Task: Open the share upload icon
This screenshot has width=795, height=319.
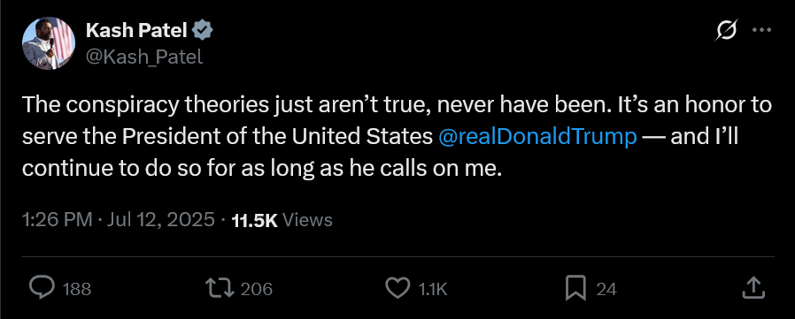Action: tap(753, 287)
